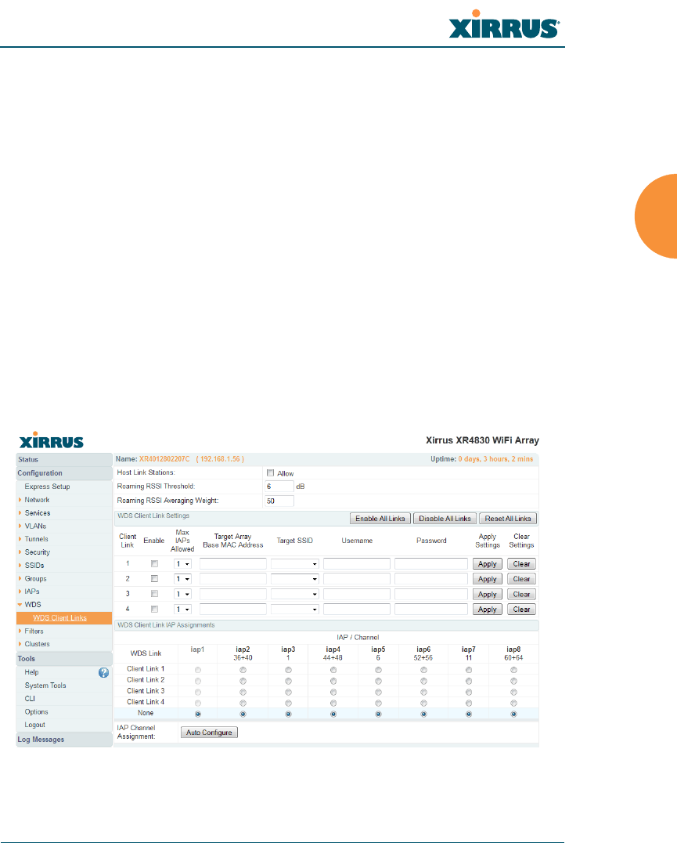Open Max IAPs Allowed dropdown for link 1

[182, 564]
